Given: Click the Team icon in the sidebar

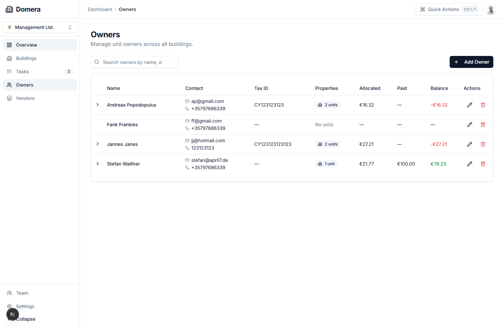Looking at the screenshot, I should coord(9,293).
